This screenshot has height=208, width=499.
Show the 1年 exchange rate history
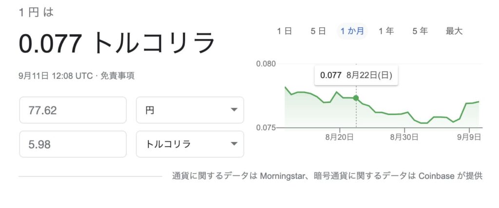tap(386, 31)
